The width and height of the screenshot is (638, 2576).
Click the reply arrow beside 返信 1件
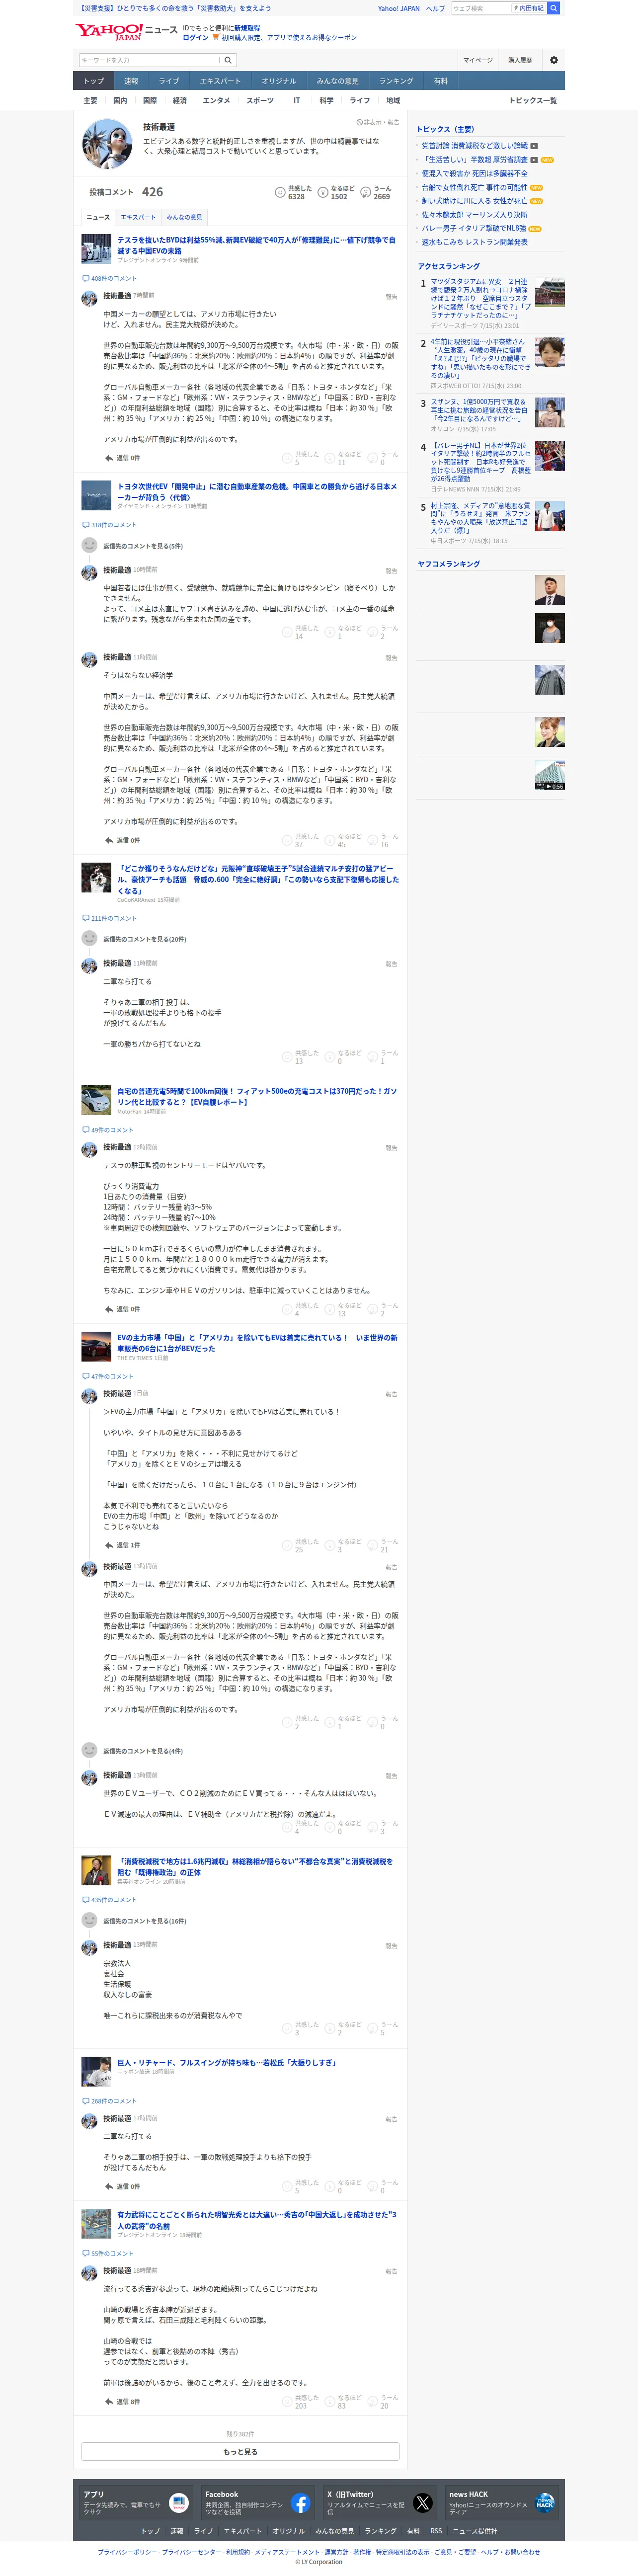109,1545
